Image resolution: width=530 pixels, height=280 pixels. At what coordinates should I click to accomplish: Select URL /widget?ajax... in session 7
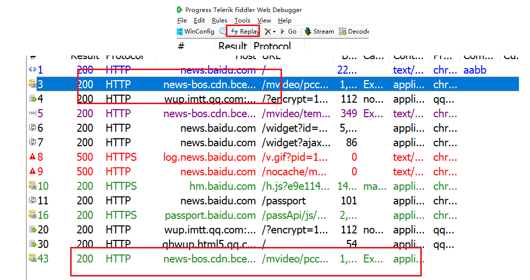coord(296,143)
